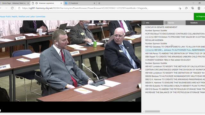The width and height of the screenshot is (205, 115).
Task: Select agenda item HB1519 Eaves
Action: pos(175,89)
